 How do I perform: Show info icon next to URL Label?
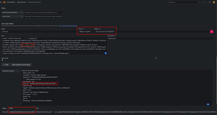pos(115,36)
